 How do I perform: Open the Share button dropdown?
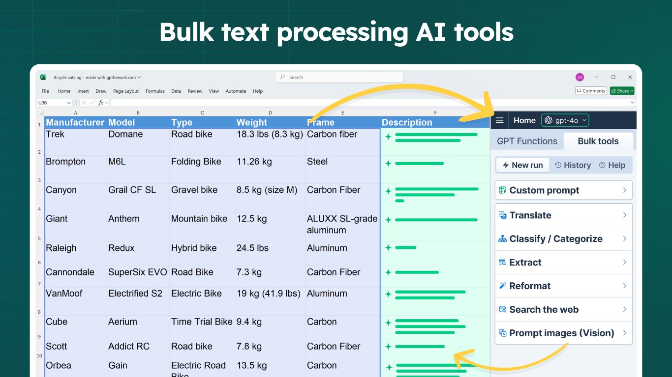pos(631,91)
